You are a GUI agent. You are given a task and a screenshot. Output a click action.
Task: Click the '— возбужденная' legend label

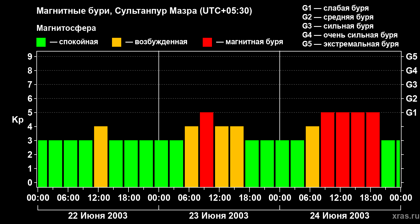156,42
